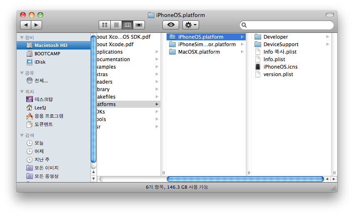Select the 어제 saved search

click(x=53, y=151)
